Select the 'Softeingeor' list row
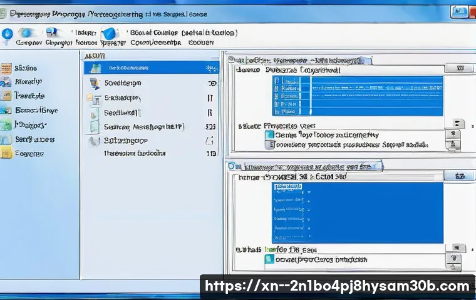The height and width of the screenshot is (300, 476). tap(151, 141)
